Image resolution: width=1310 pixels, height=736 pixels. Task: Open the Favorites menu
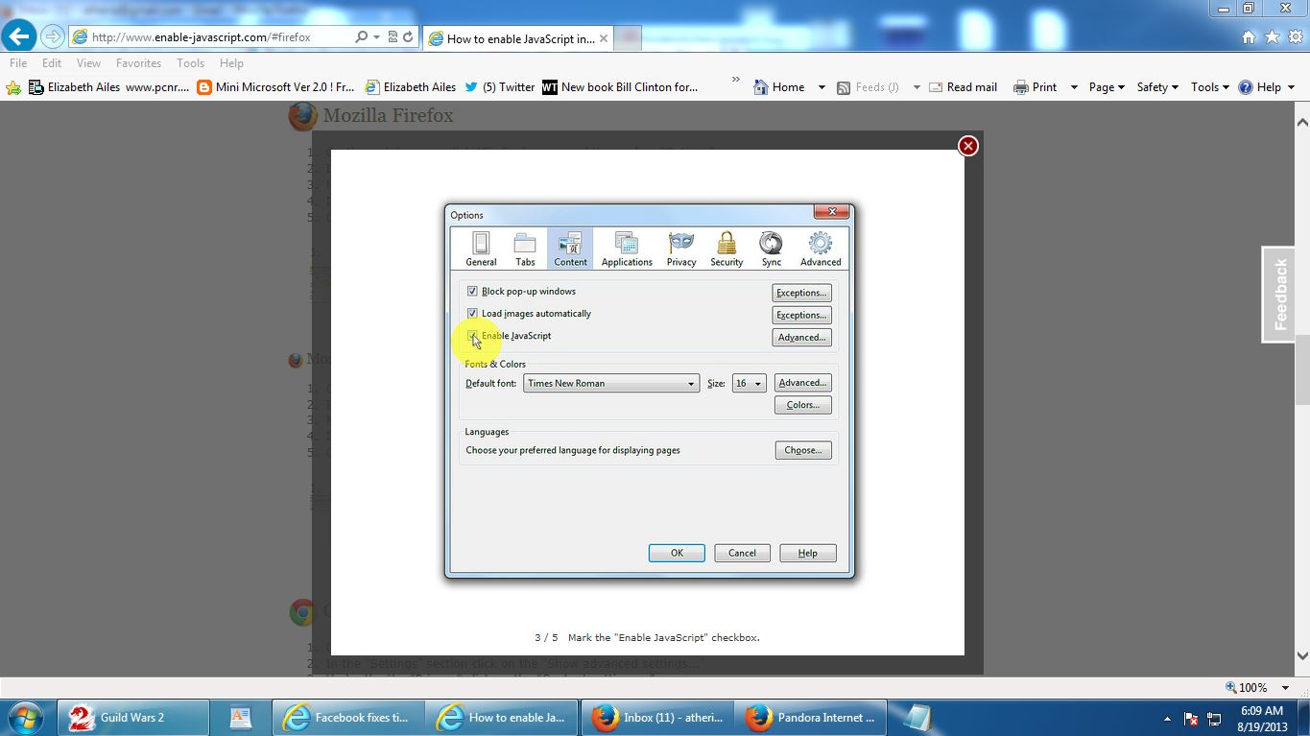pos(138,63)
